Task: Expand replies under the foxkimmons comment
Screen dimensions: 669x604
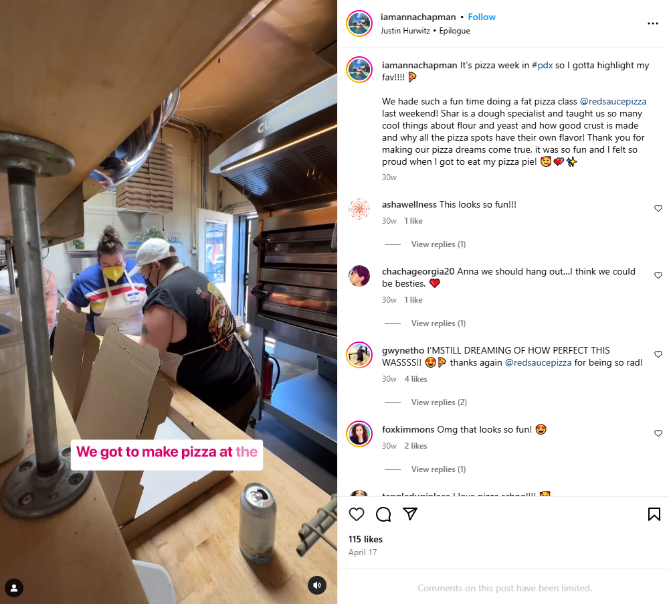Action: pos(438,469)
